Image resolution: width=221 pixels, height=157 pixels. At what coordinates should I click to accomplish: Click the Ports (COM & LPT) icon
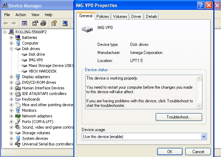[x=18, y=122]
